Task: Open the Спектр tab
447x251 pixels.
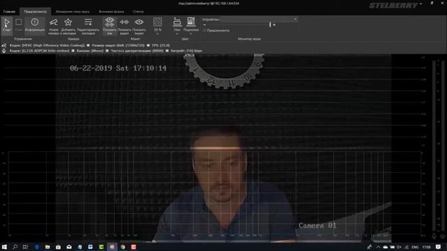Action: [x=138, y=12]
